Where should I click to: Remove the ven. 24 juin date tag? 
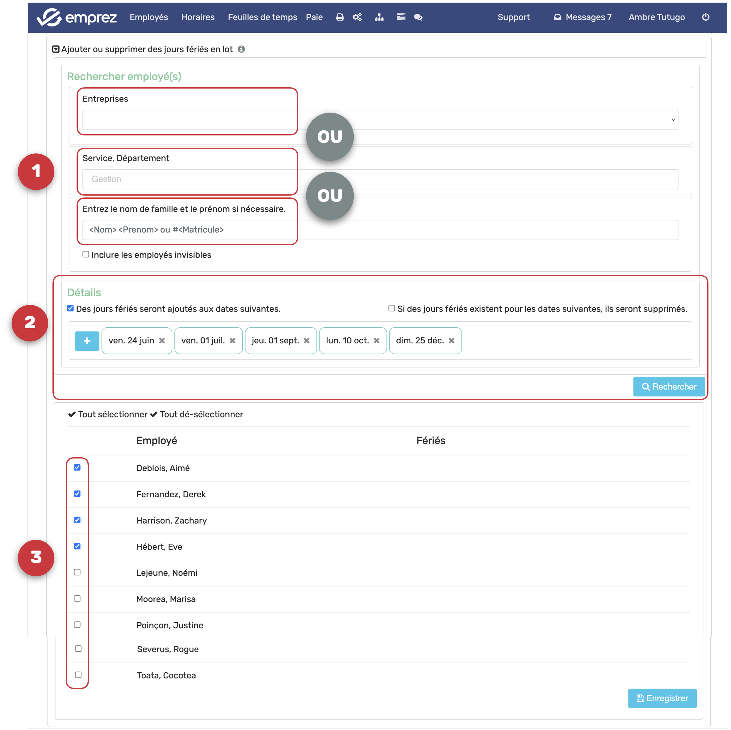pyautogui.click(x=162, y=340)
